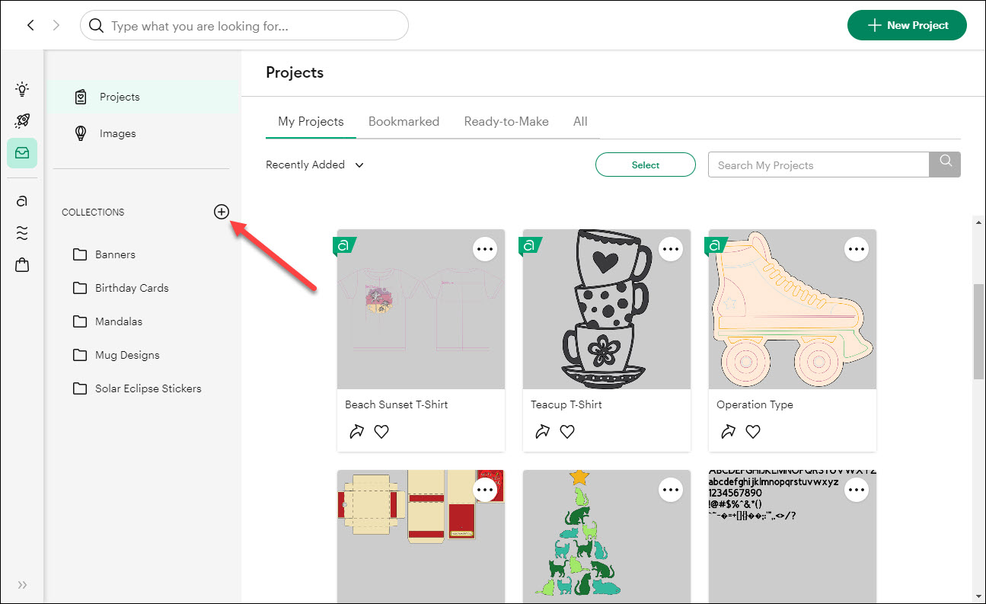Image resolution: width=986 pixels, height=604 pixels.
Task: Open the rocket icon in left sidebar
Action: [x=22, y=121]
